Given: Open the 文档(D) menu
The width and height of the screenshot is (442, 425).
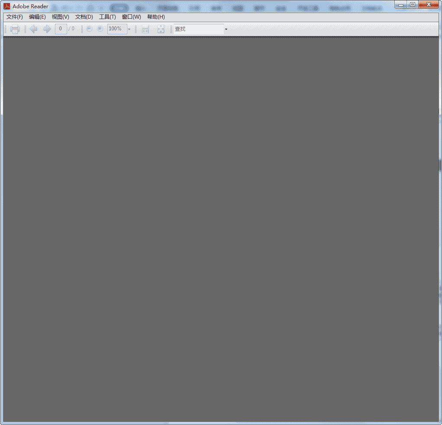Looking at the screenshot, I should pos(84,17).
